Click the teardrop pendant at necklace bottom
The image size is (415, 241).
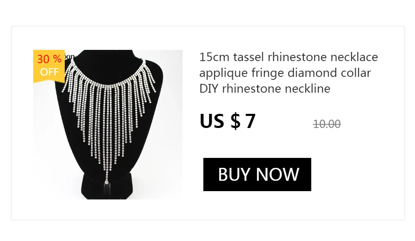pyautogui.click(x=106, y=181)
